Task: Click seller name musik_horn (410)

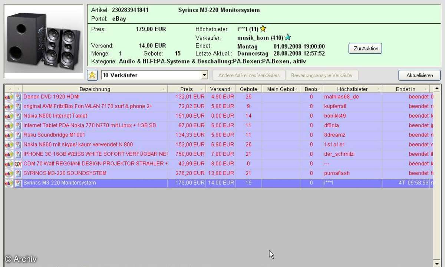Action: [260, 38]
